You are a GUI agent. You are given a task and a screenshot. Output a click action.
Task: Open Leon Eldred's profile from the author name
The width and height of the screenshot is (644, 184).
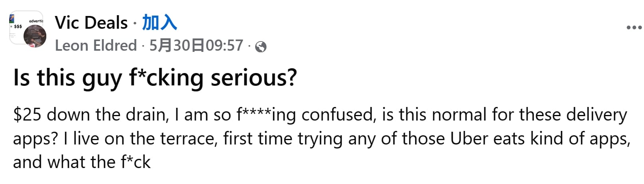(x=96, y=46)
